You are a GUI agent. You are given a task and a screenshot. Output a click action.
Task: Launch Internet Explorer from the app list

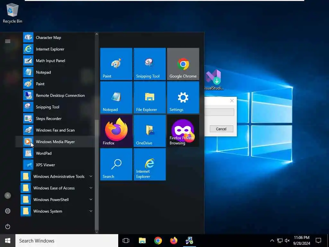(x=55, y=49)
